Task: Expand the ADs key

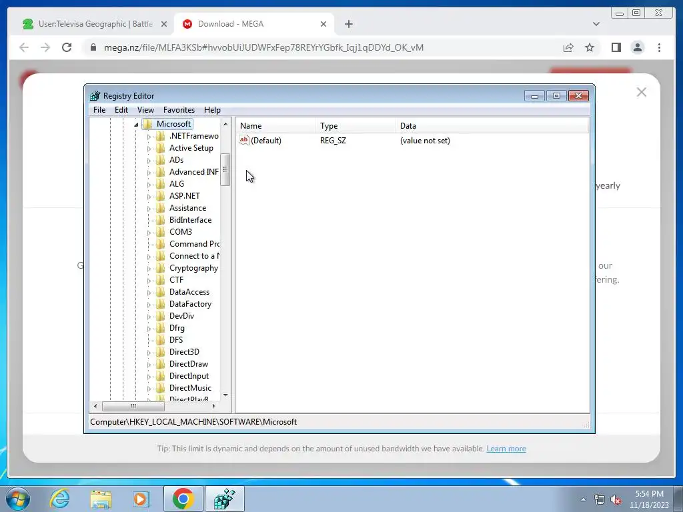Action: (x=149, y=161)
